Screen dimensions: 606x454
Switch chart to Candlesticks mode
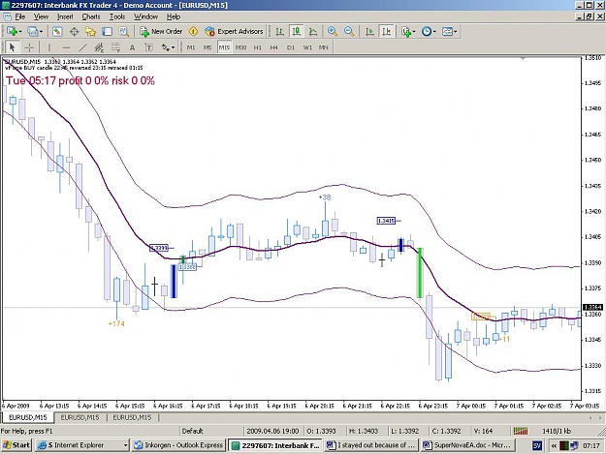[297, 31]
